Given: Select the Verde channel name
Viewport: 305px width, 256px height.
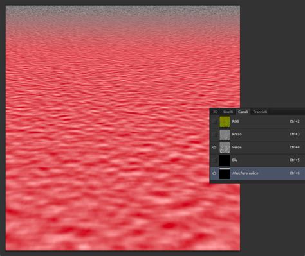Looking at the screenshot, I should (237, 147).
